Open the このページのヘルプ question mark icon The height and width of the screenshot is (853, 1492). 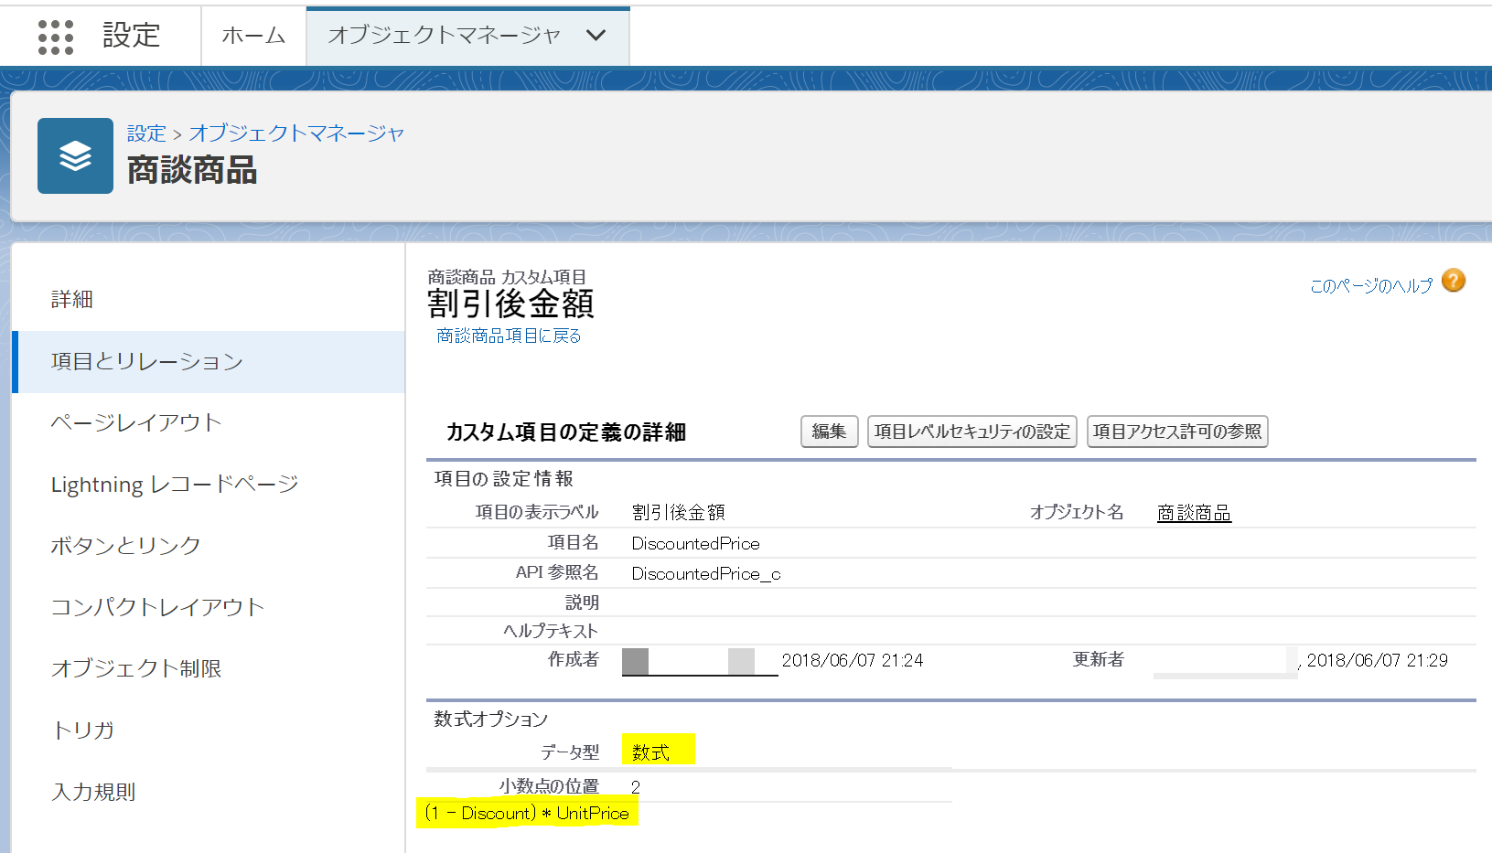click(1453, 281)
